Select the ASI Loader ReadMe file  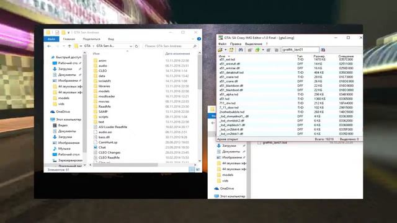[113, 127]
